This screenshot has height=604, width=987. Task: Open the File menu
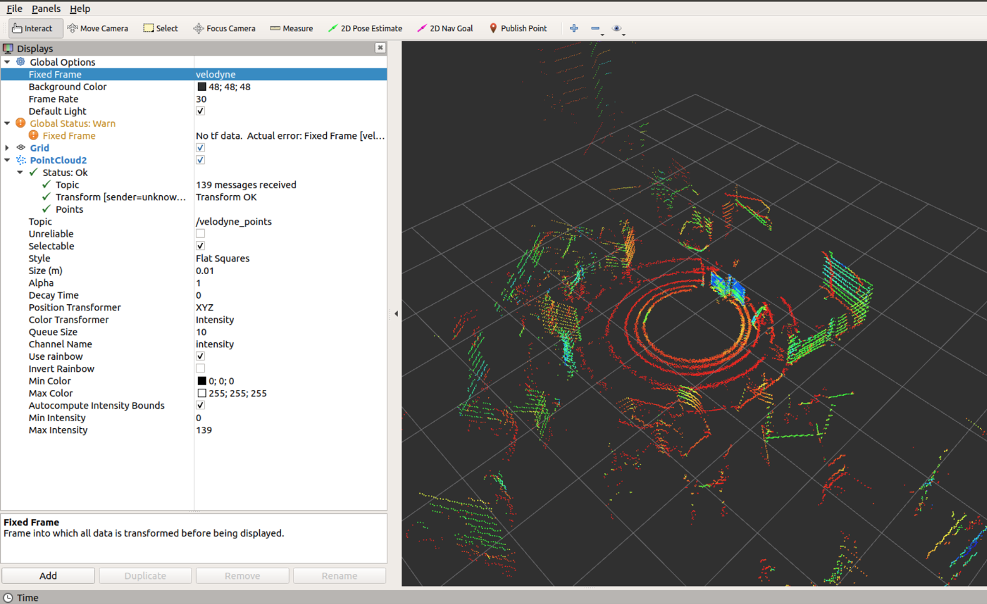pos(14,9)
